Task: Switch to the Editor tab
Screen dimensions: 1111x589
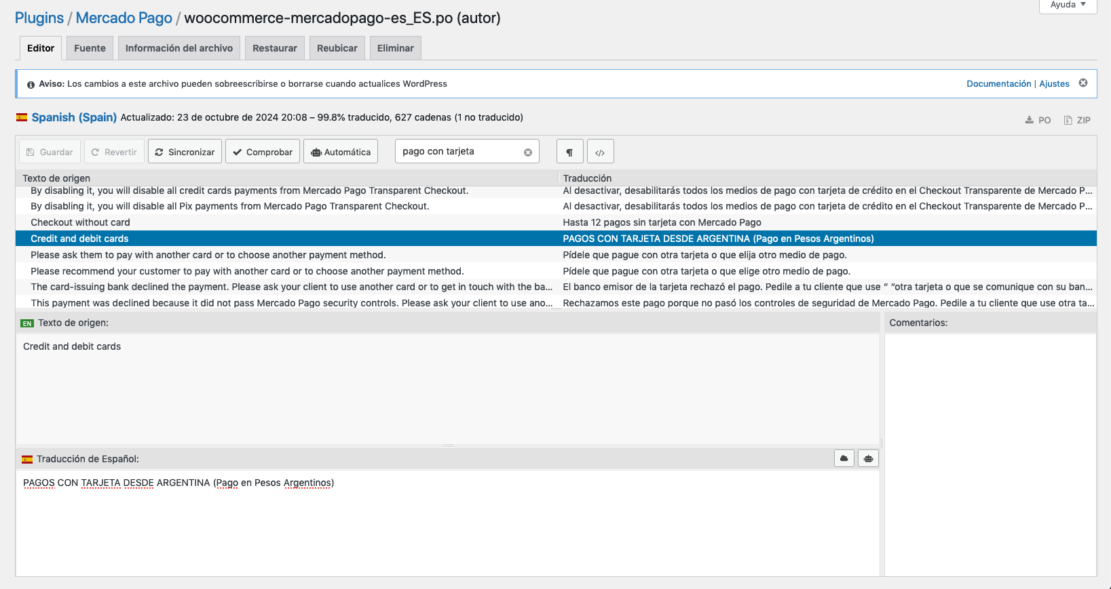Action: pyautogui.click(x=41, y=48)
